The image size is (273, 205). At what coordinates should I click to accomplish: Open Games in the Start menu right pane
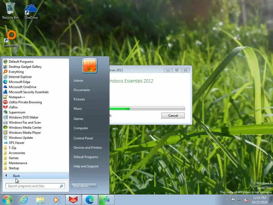click(78, 119)
